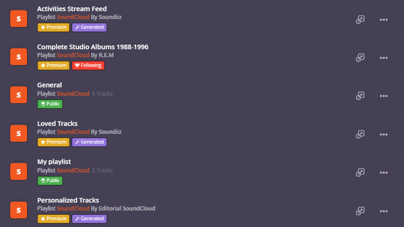Expand ellipsis menu for General playlist

click(x=384, y=96)
